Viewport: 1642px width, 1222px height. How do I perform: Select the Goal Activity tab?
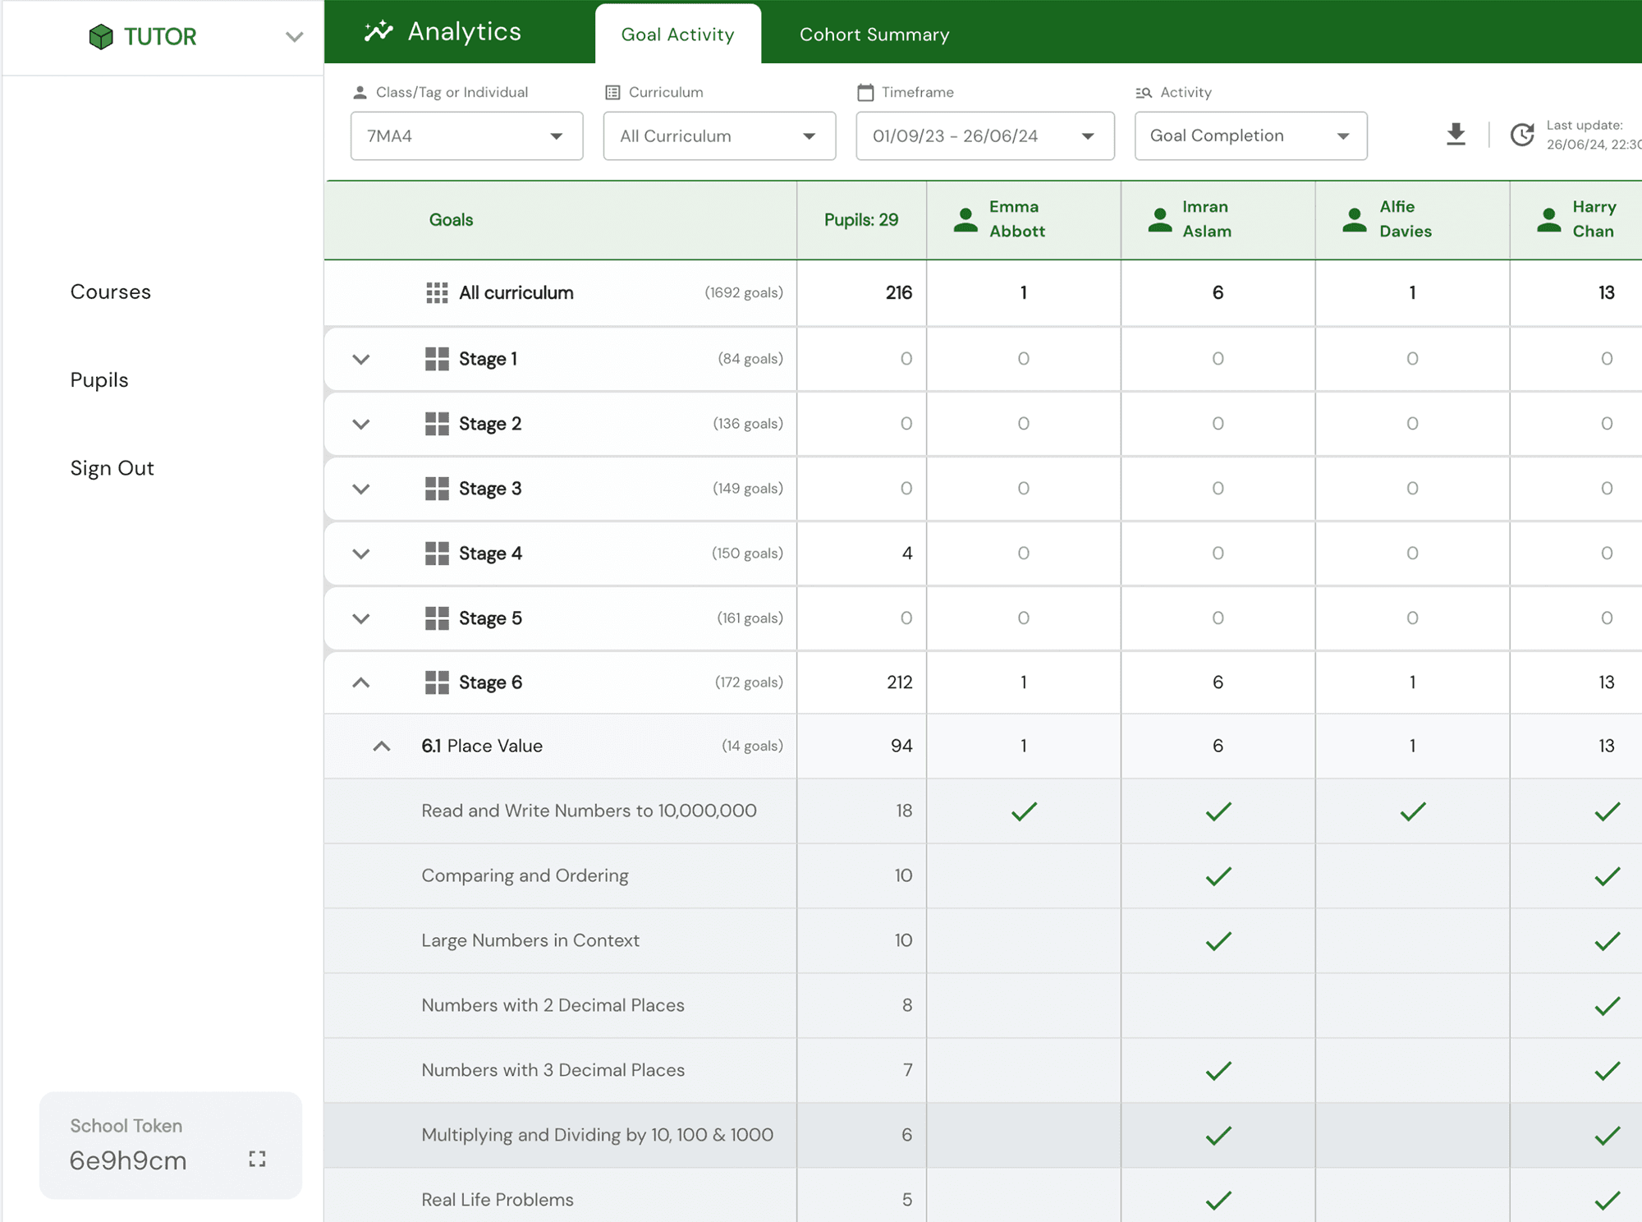tap(677, 34)
